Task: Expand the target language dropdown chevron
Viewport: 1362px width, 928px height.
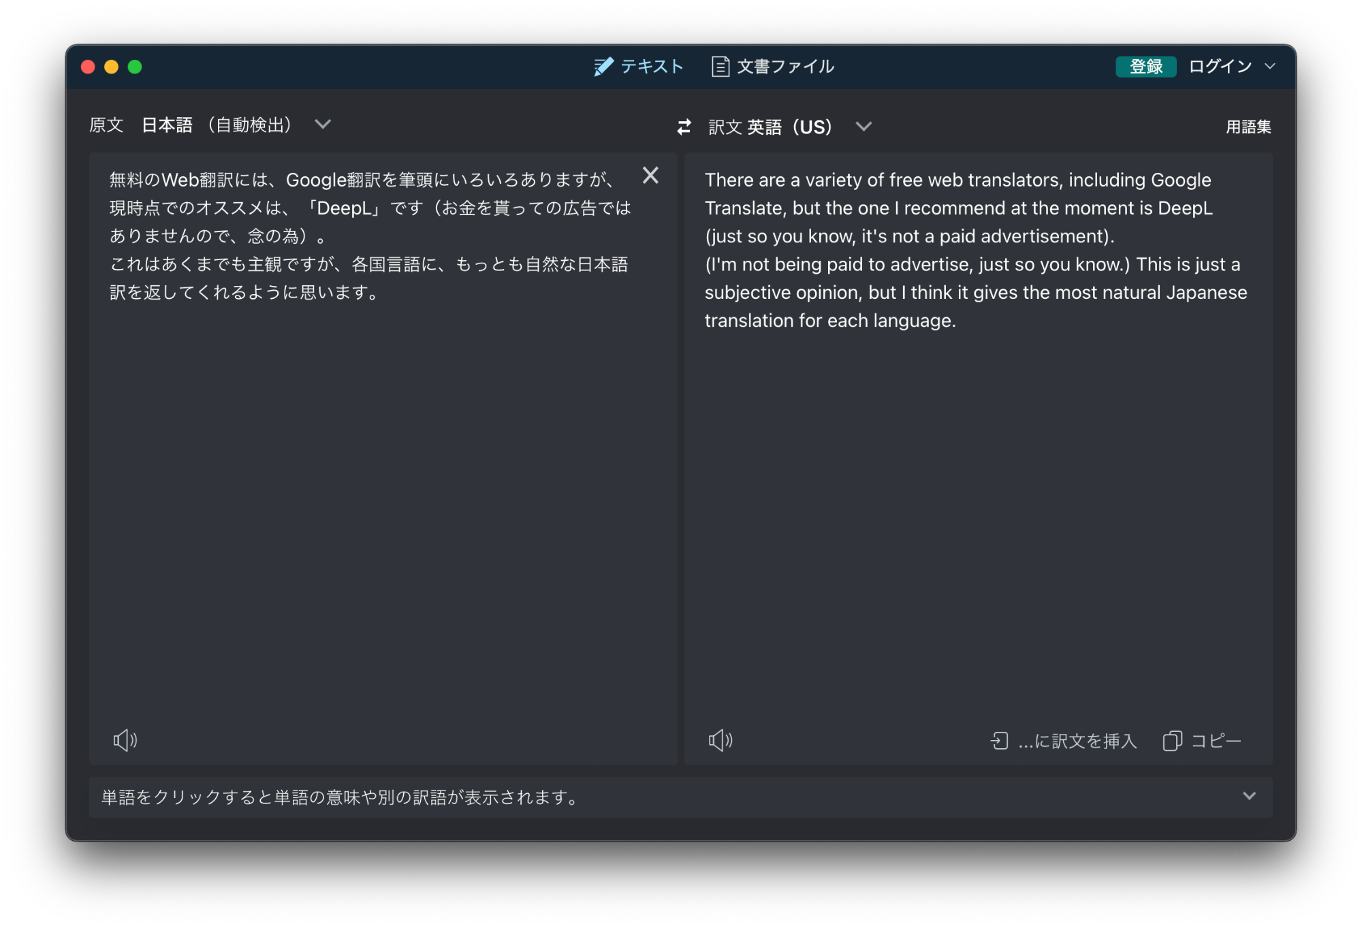Action: [864, 127]
